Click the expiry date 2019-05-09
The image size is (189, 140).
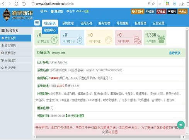(58, 116)
